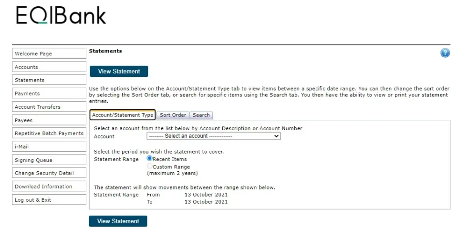The height and width of the screenshot is (229, 467).
Task: Open i-Mail from the sidebar
Action: tap(49, 146)
